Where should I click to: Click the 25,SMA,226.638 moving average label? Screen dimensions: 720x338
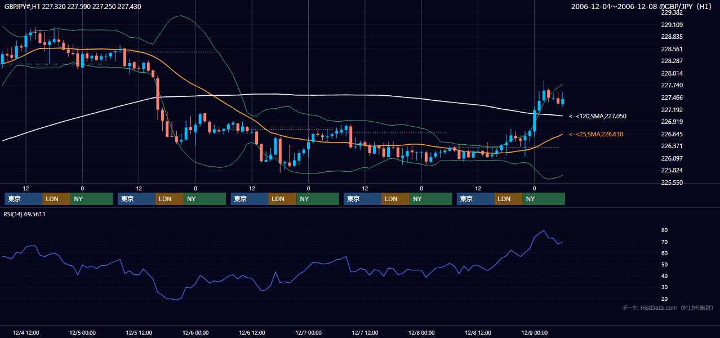(x=596, y=134)
